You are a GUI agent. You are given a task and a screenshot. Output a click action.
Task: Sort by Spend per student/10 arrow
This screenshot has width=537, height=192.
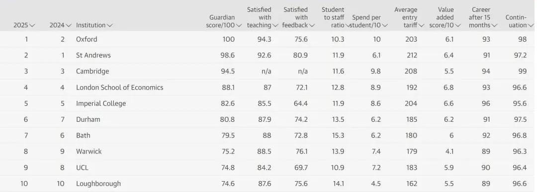tap(385, 25)
